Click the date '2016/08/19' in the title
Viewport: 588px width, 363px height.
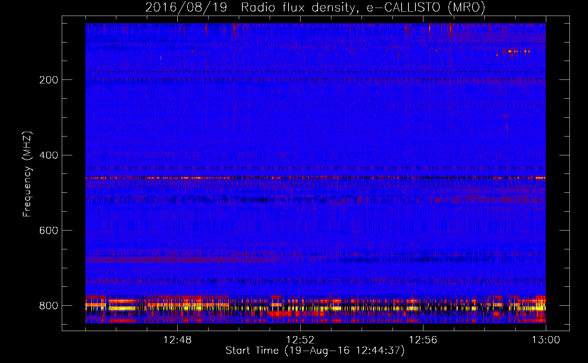click(186, 7)
